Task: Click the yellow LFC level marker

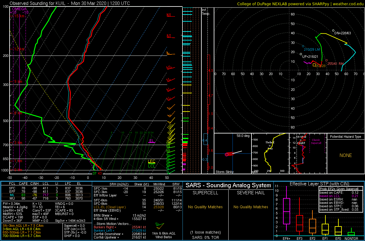Action: [x=152, y=161]
